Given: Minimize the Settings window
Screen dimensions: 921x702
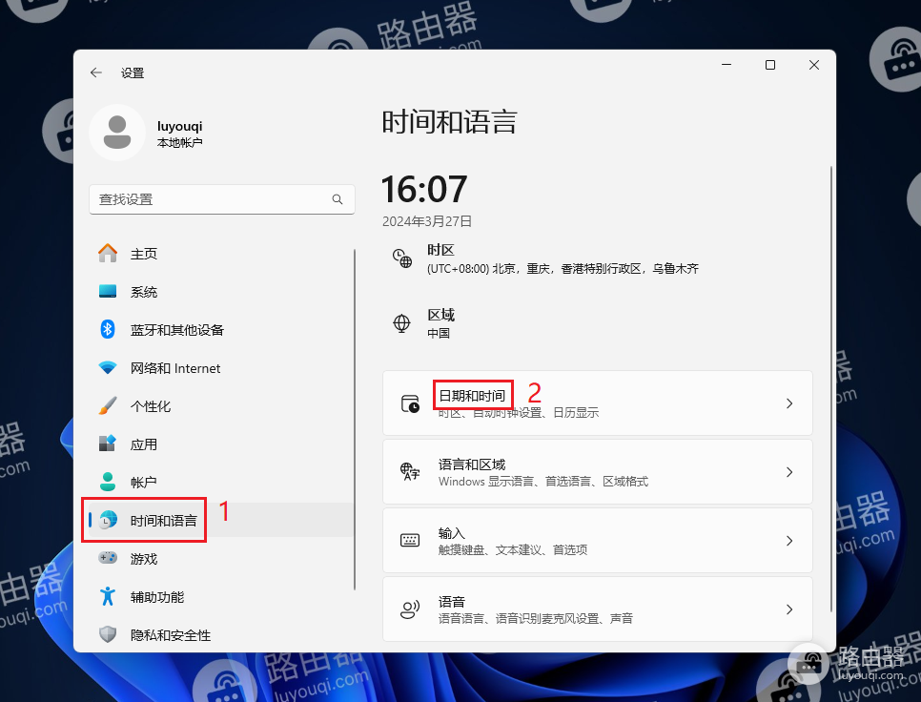Looking at the screenshot, I should pyautogui.click(x=727, y=65).
